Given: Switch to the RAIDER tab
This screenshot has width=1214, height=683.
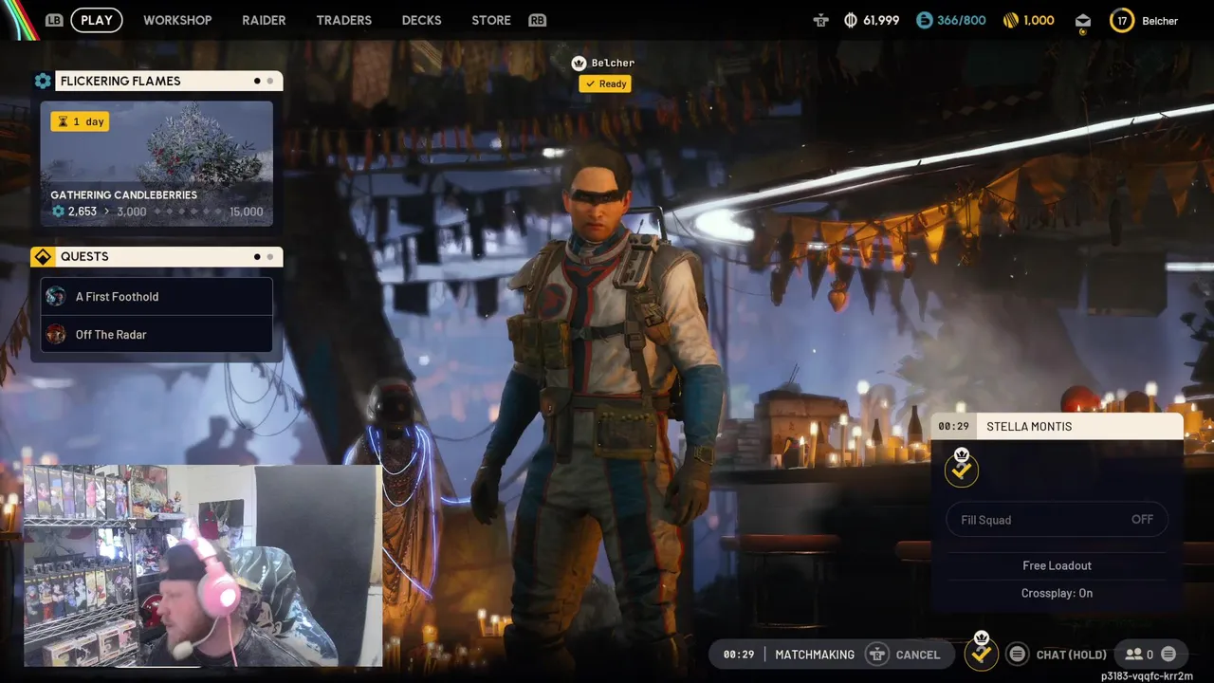Looking at the screenshot, I should click(264, 20).
